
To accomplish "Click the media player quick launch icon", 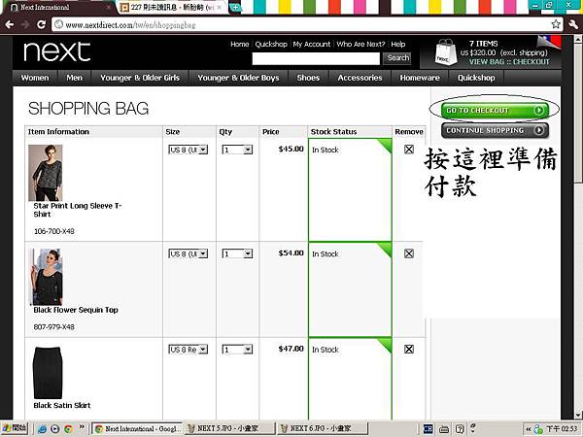I will click(x=55, y=429).
